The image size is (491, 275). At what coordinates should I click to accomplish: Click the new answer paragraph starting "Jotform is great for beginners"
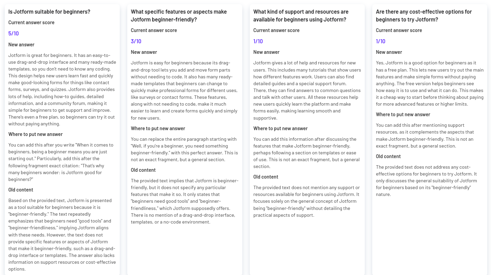click(62, 90)
